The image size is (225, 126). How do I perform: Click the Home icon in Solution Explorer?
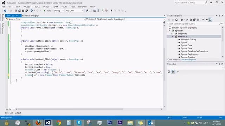(x=176, y=20)
